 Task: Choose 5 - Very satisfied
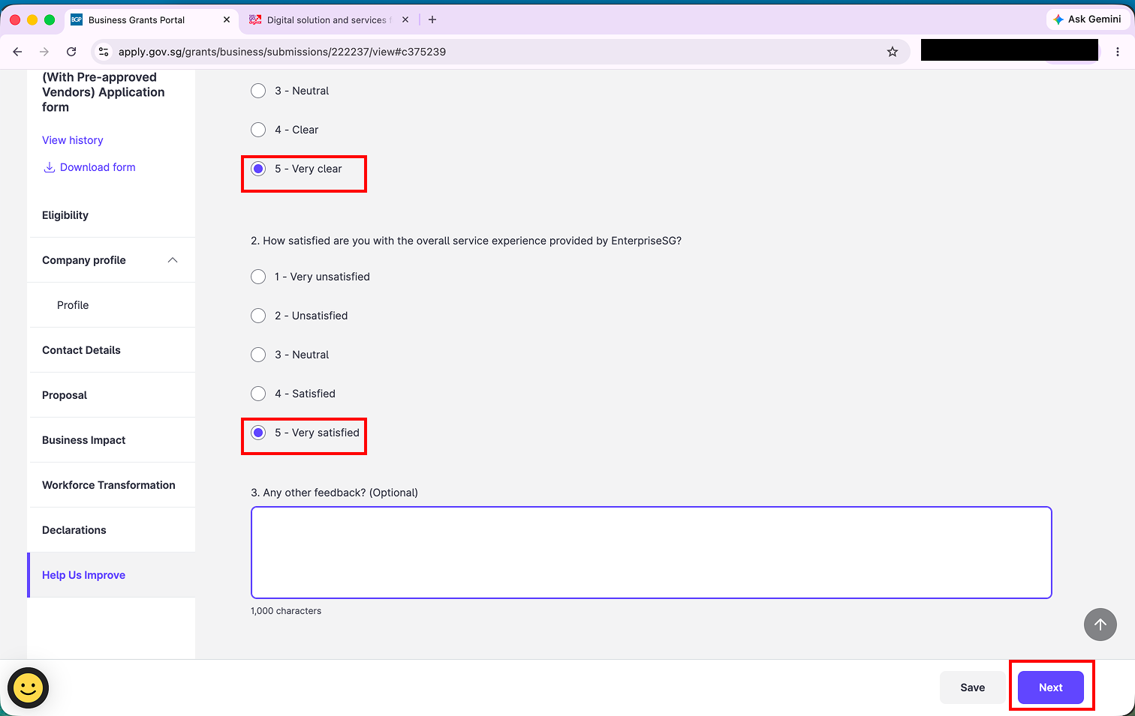pyautogui.click(x=258, y=433)
